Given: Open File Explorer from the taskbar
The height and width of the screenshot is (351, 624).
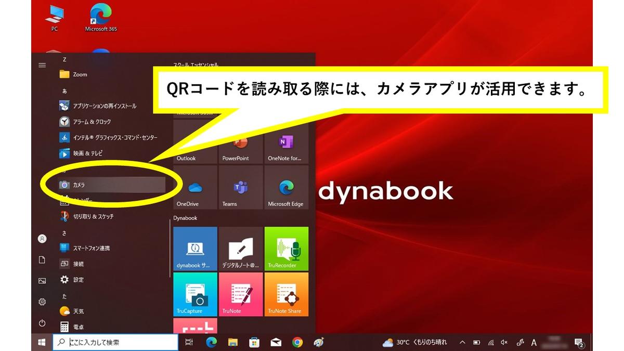Looking at the screenshot, I should point(232,342).
